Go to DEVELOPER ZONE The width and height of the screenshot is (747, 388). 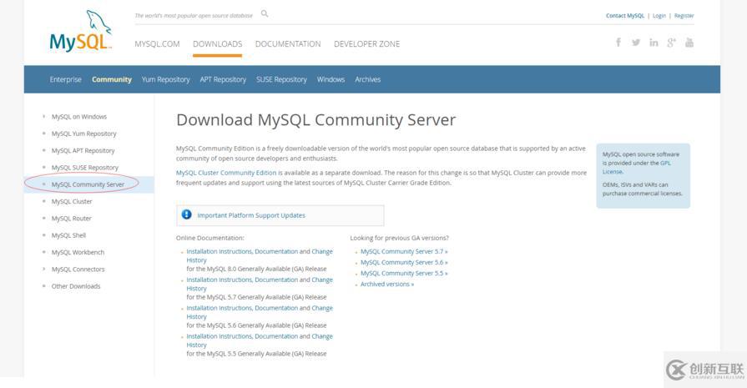[x=367, y=43]
